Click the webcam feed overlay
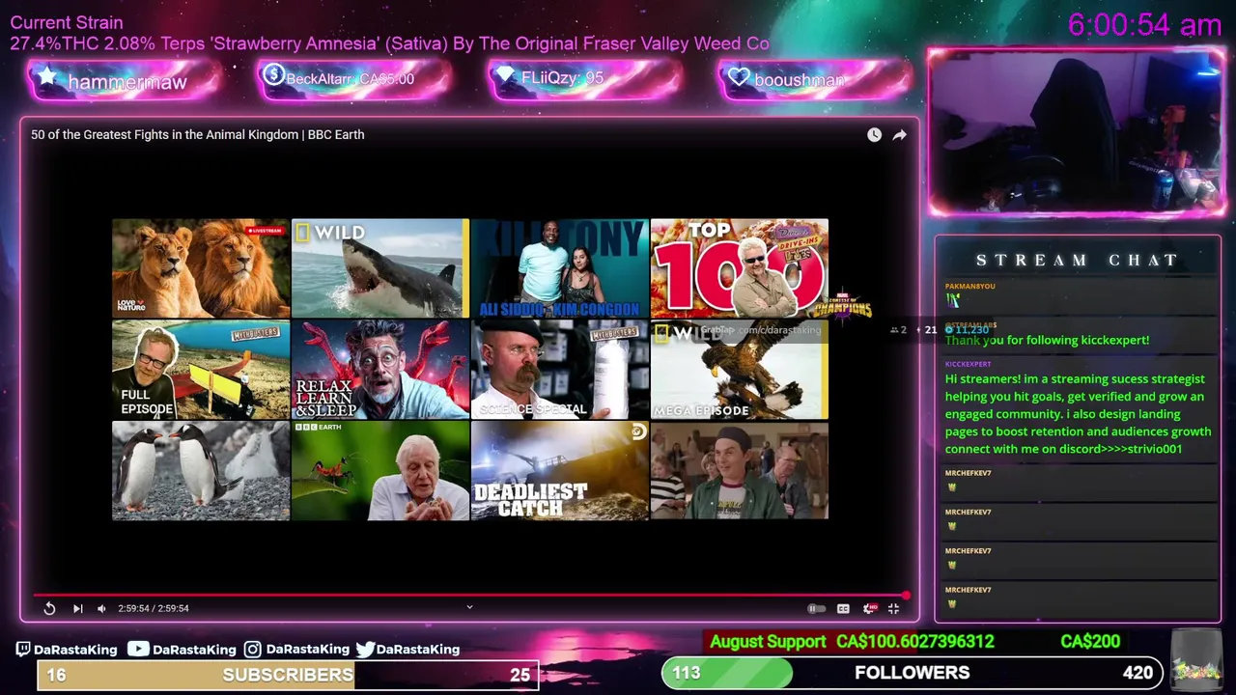The width and height of the screenshot is (1236, 695). tap(1077, 131)
